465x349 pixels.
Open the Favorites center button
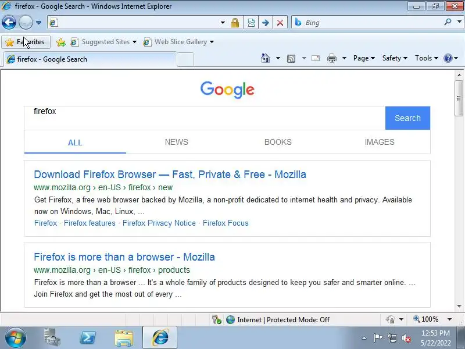click(x=25, y=42)
